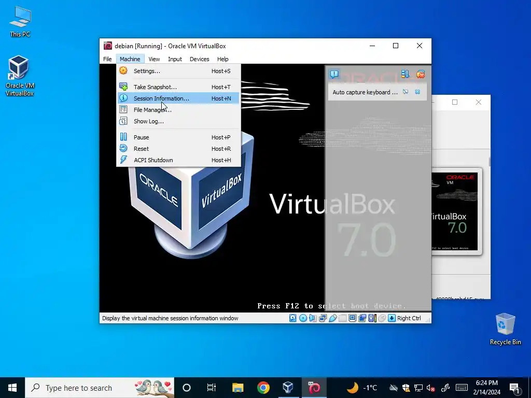This screenshot has height=398, width=531.
Task: Click the Pause bars icon
Action: point(123,137)
